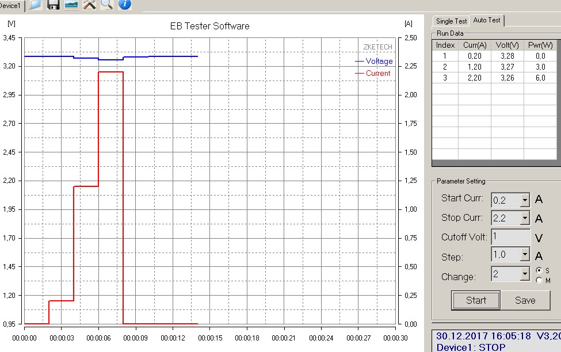This screenshot has height=352, width=561.
Task: Click the floppy disk save icon
Action: point(54,5)
